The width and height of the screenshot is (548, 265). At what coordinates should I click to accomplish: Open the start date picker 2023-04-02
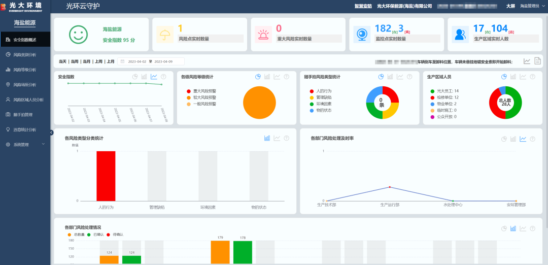click(x=135, y=61)
